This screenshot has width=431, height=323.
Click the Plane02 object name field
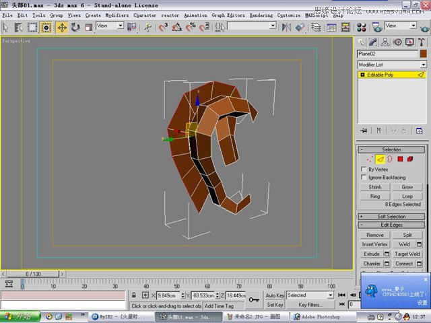[x=388, y=54]
